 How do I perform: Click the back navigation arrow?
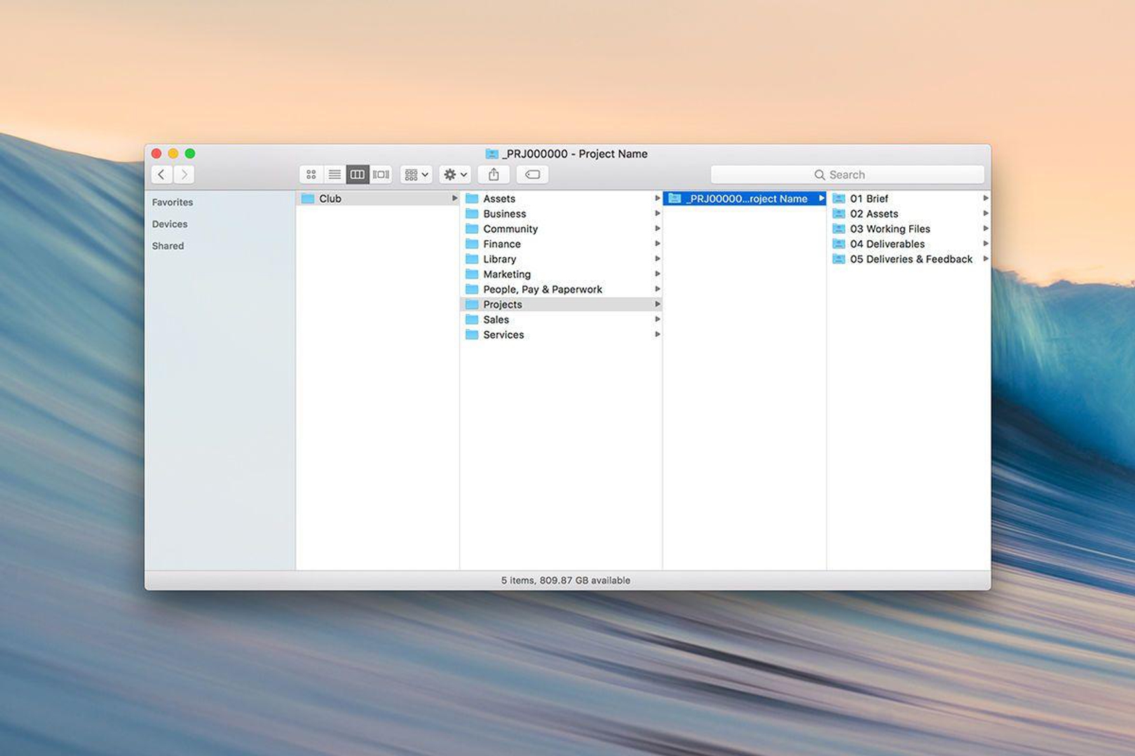click(161, 174)
